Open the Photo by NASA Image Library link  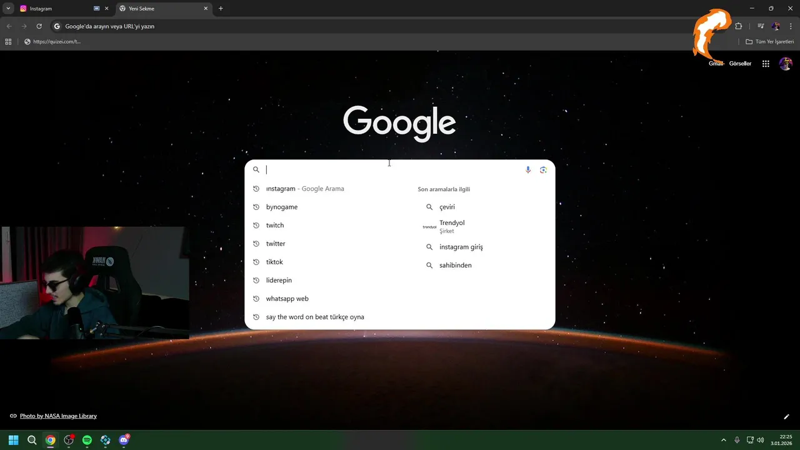(58, 416)
